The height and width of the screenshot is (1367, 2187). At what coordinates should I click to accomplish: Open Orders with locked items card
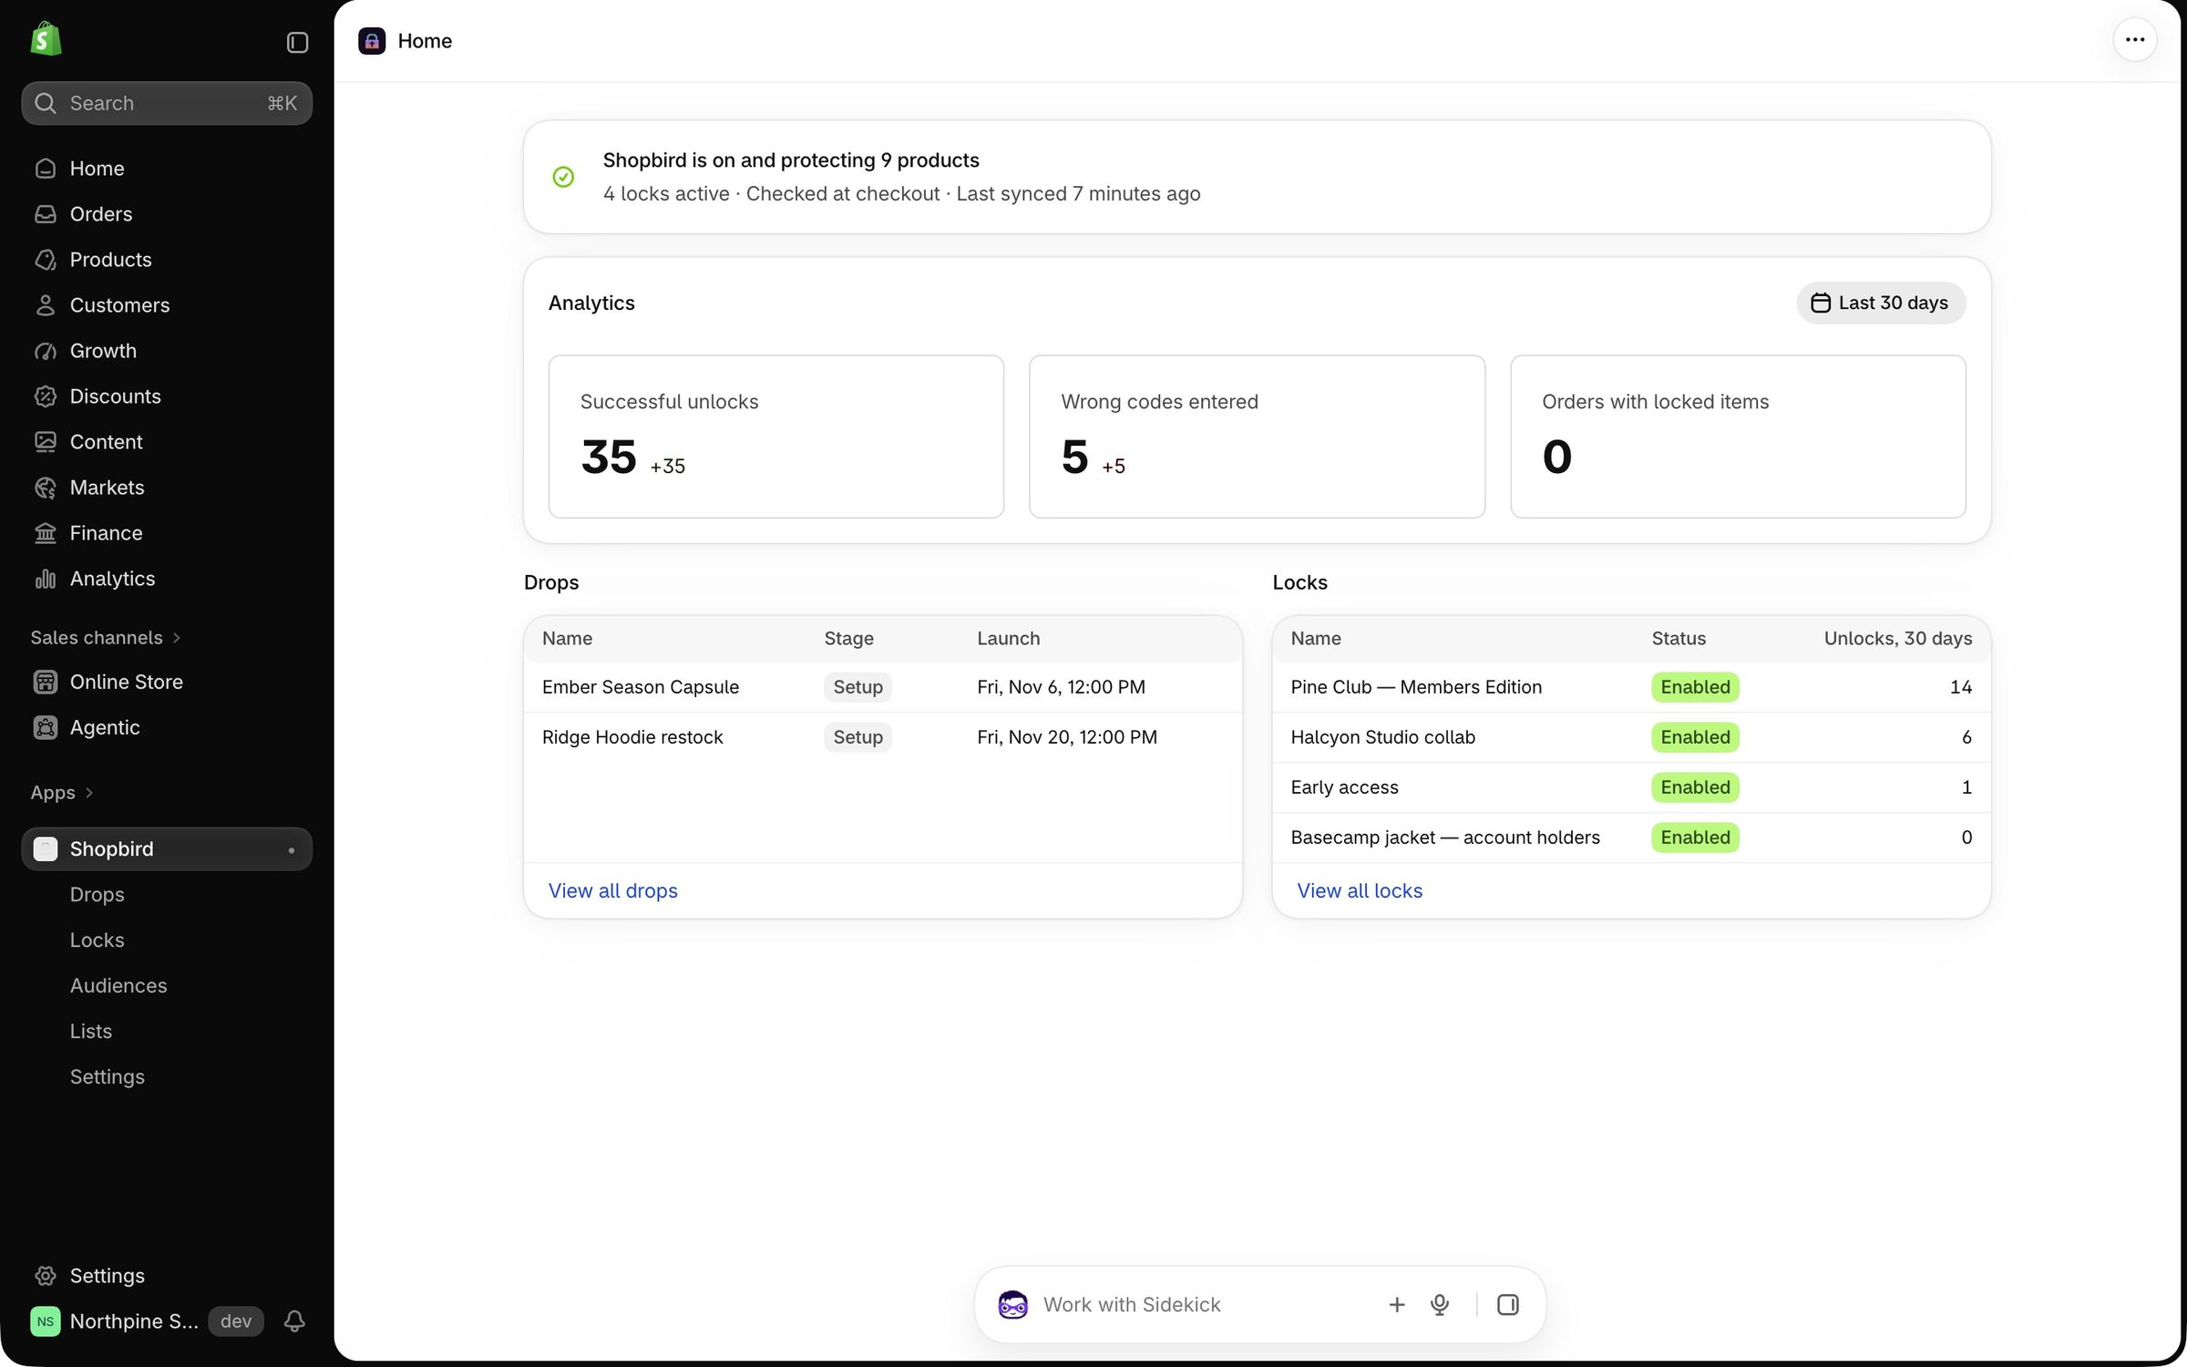coord(1739,437)
